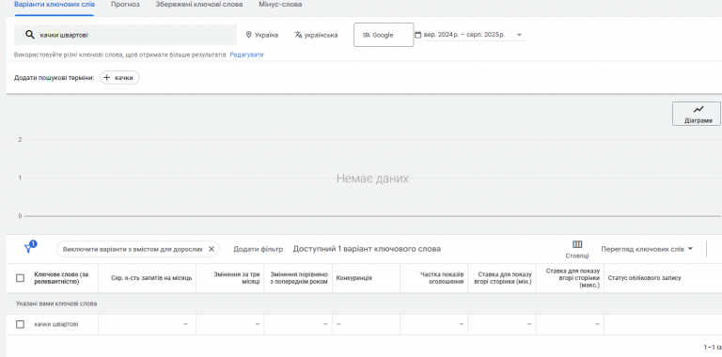Click the location pin icon for Україна

tap(248, 35)
